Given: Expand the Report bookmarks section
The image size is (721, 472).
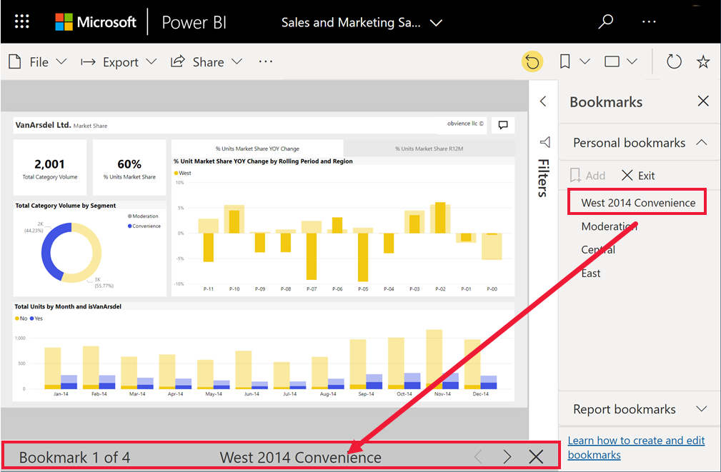Looking at the screenshot, I should pos(702,409).
